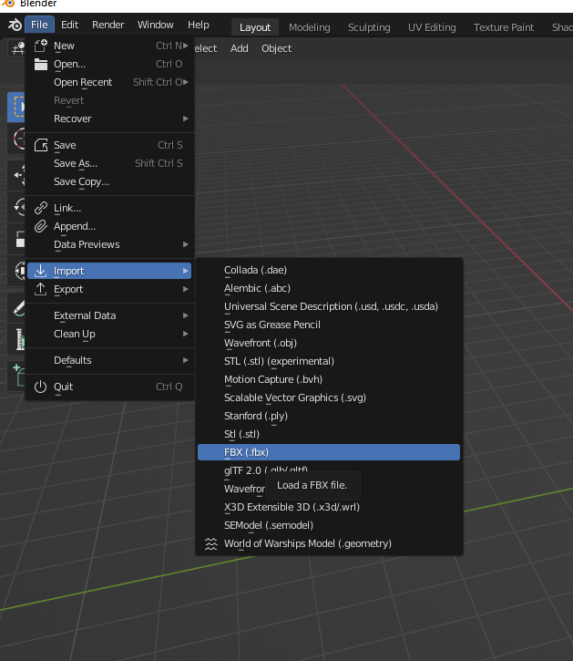This screenshot has width=573, height=661.
Task: Open the Window menu
Action: point(156,25)
